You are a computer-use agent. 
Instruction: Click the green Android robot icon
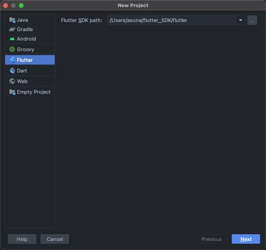(12, 39)
